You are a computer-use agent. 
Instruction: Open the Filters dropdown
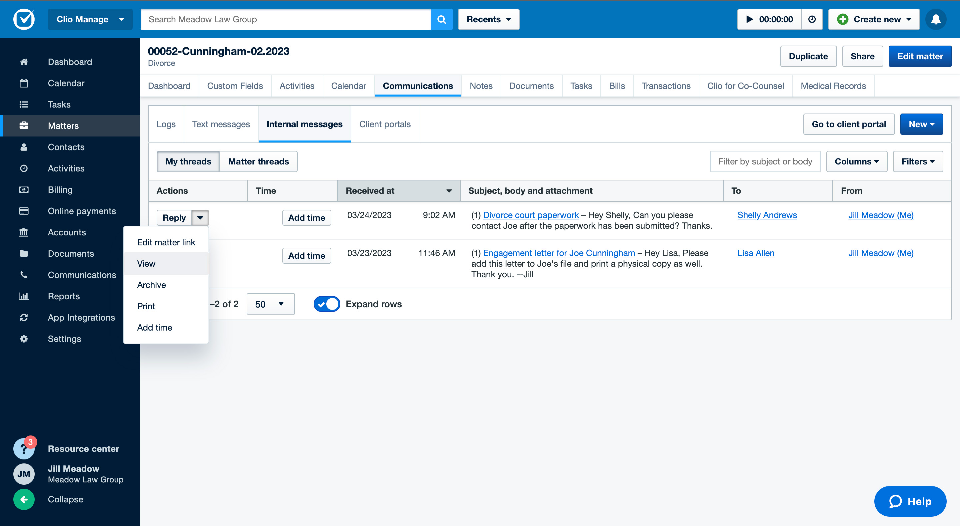click(918, 161)
